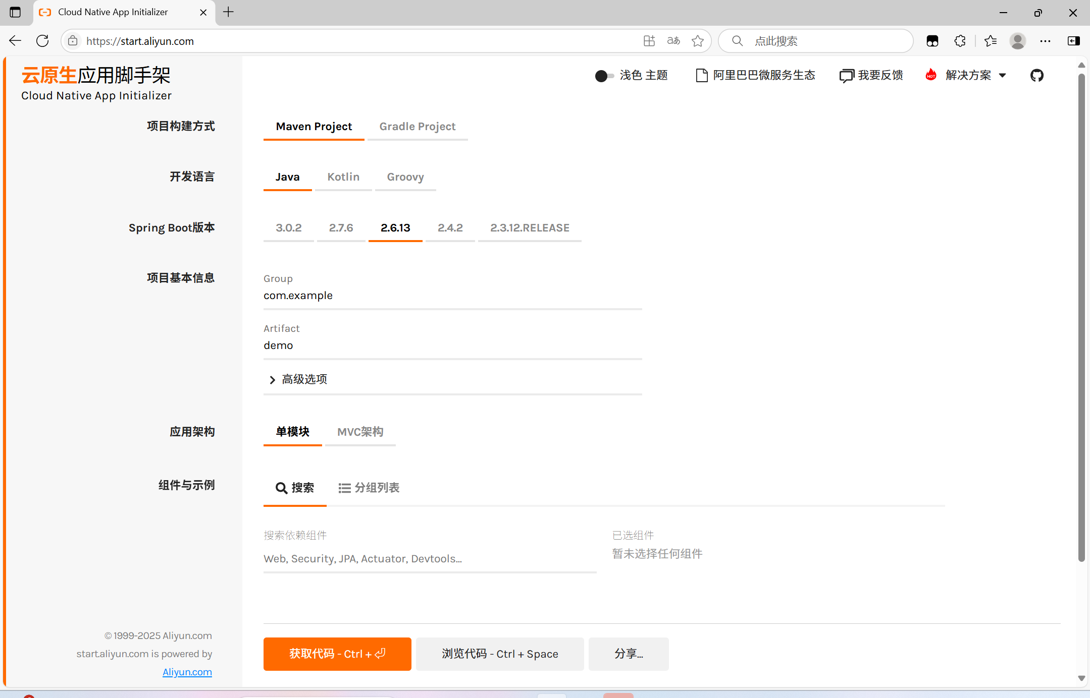Viewport: 1090px width, 698px height.
Task: Click the red HOT flame icon
Action: click(x=931, y=75)
